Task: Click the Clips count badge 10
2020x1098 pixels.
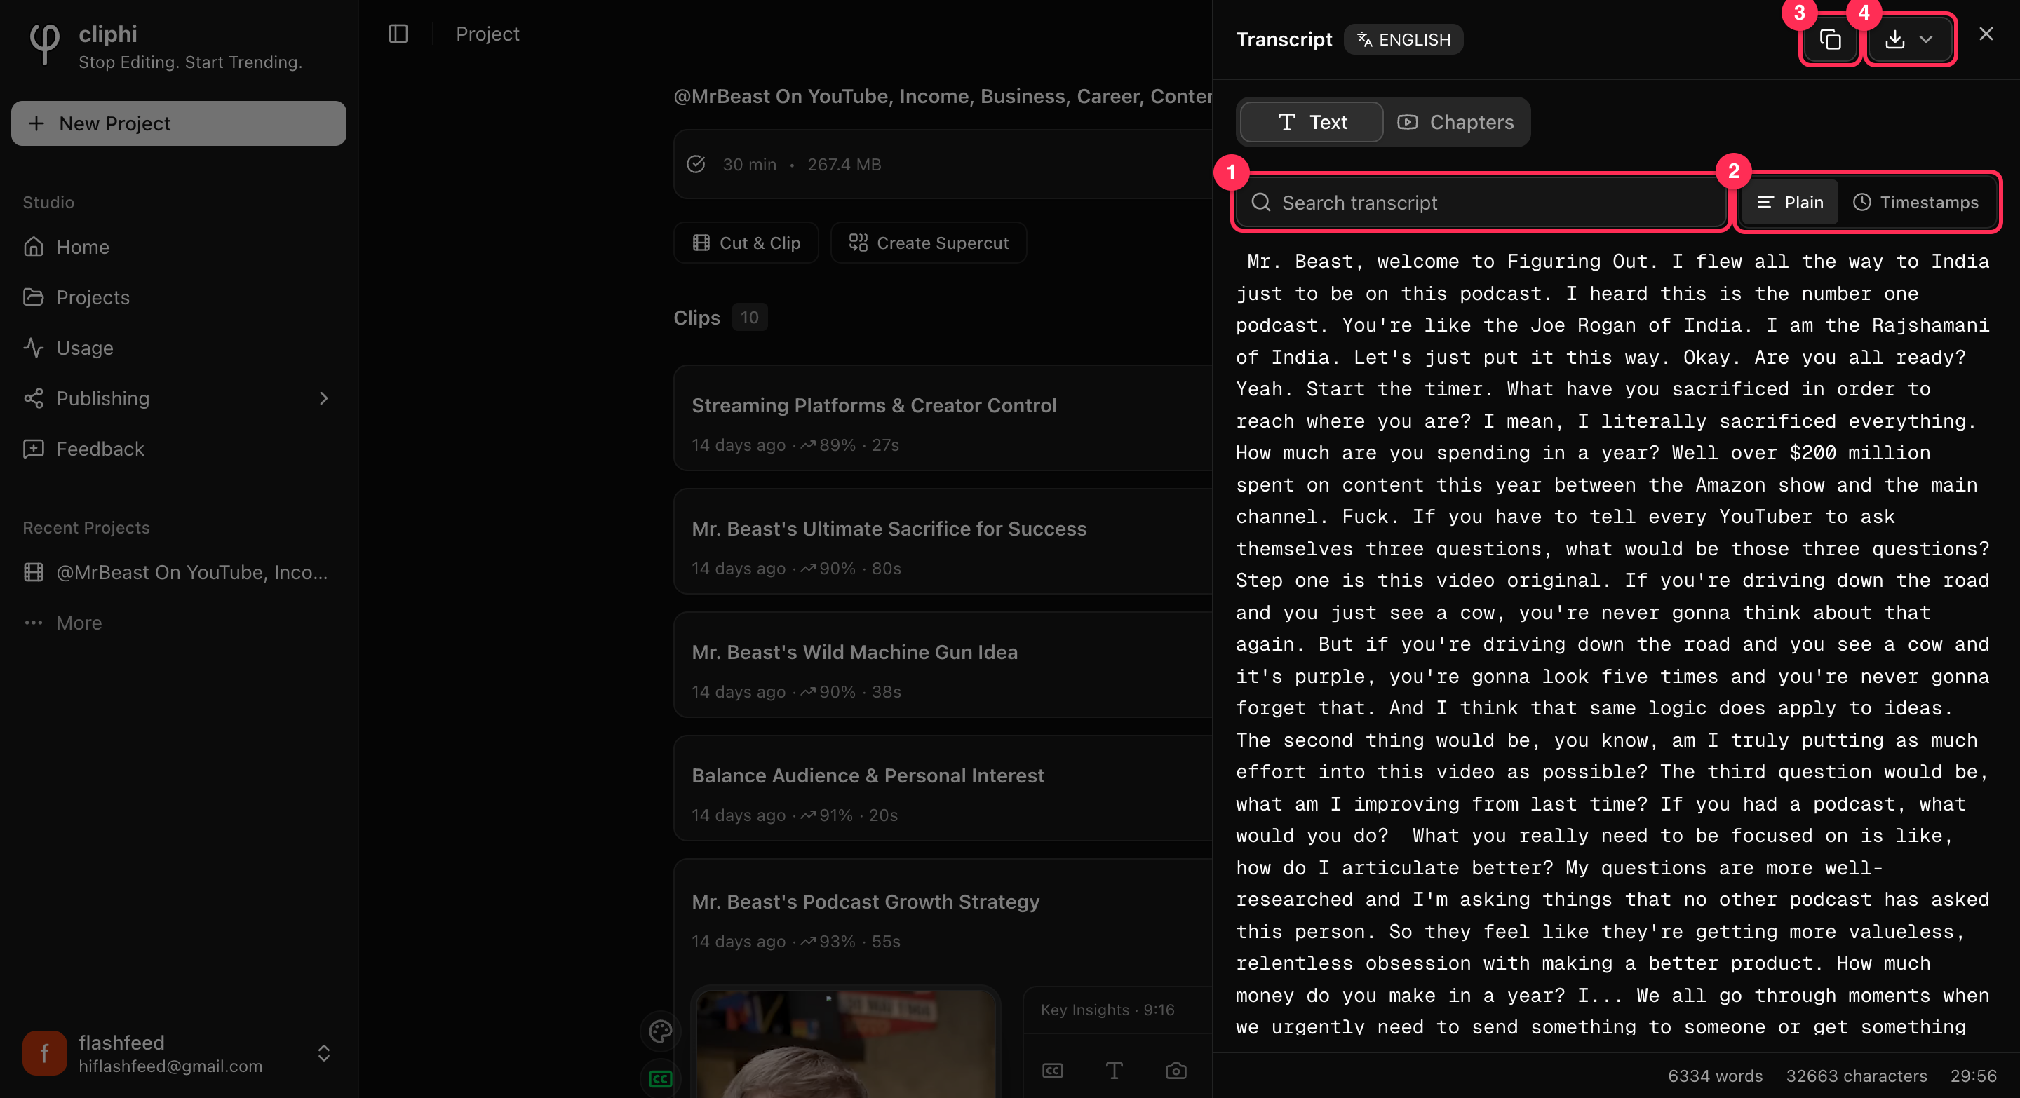Action: tap(750, 318)
